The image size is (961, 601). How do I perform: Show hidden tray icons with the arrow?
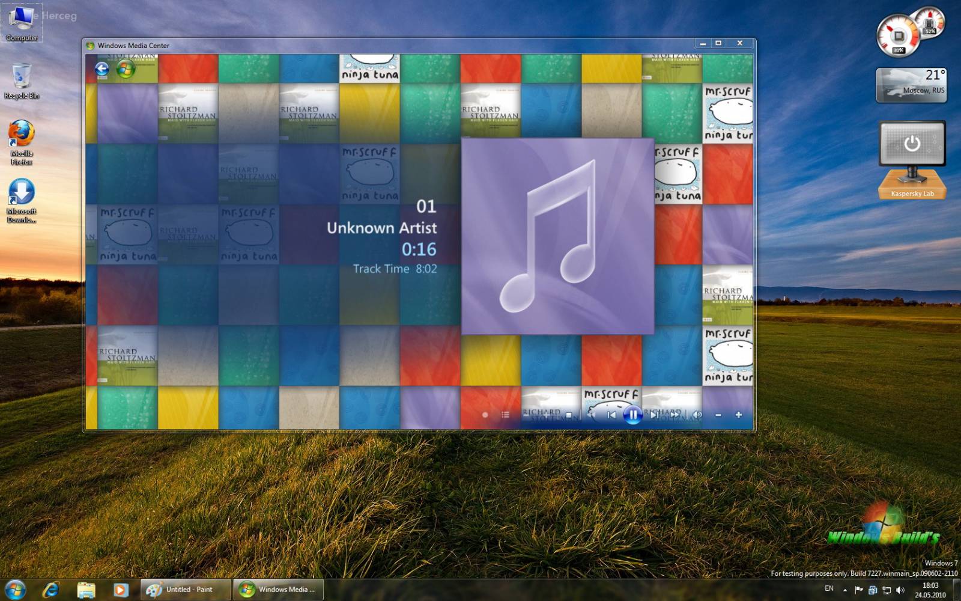point(845,590)
